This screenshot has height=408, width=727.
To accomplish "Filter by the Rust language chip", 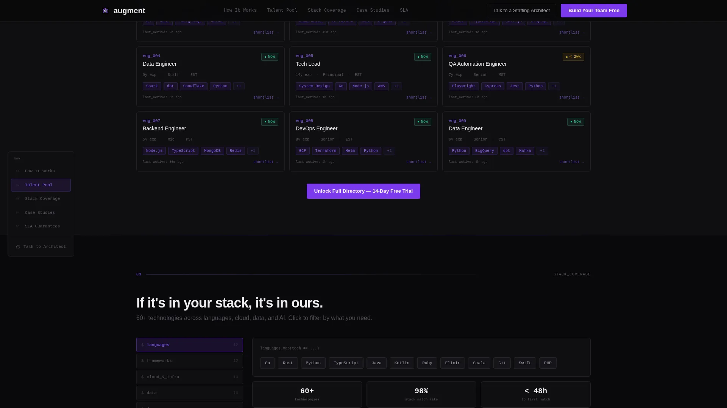I will tap(288, 363).
